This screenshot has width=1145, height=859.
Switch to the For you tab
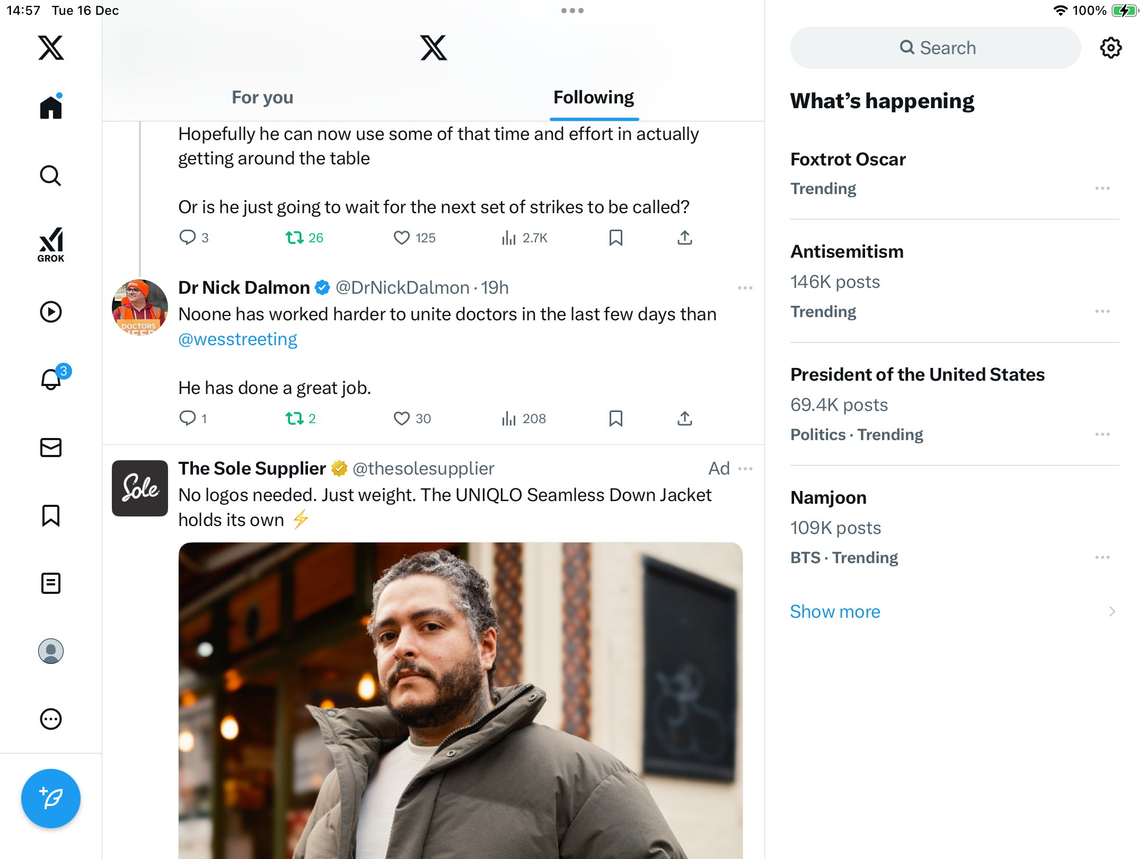tap(262, 98)
